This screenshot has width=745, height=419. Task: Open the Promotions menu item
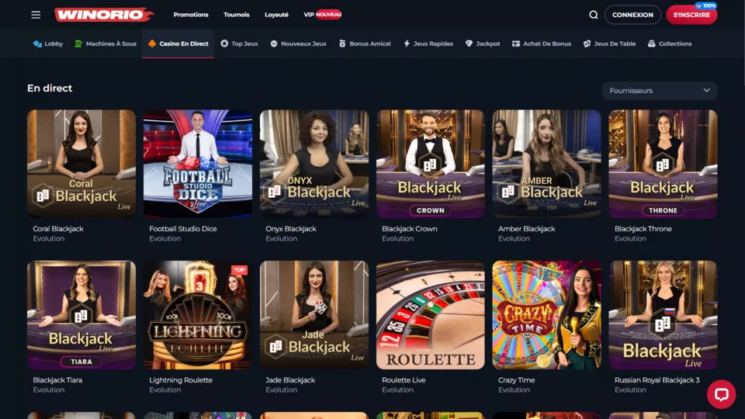click(191, 15)
